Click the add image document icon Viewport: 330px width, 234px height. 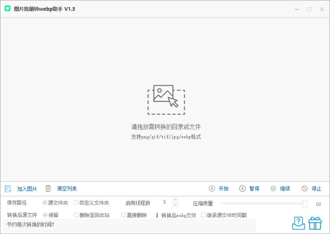coord(8,189)
